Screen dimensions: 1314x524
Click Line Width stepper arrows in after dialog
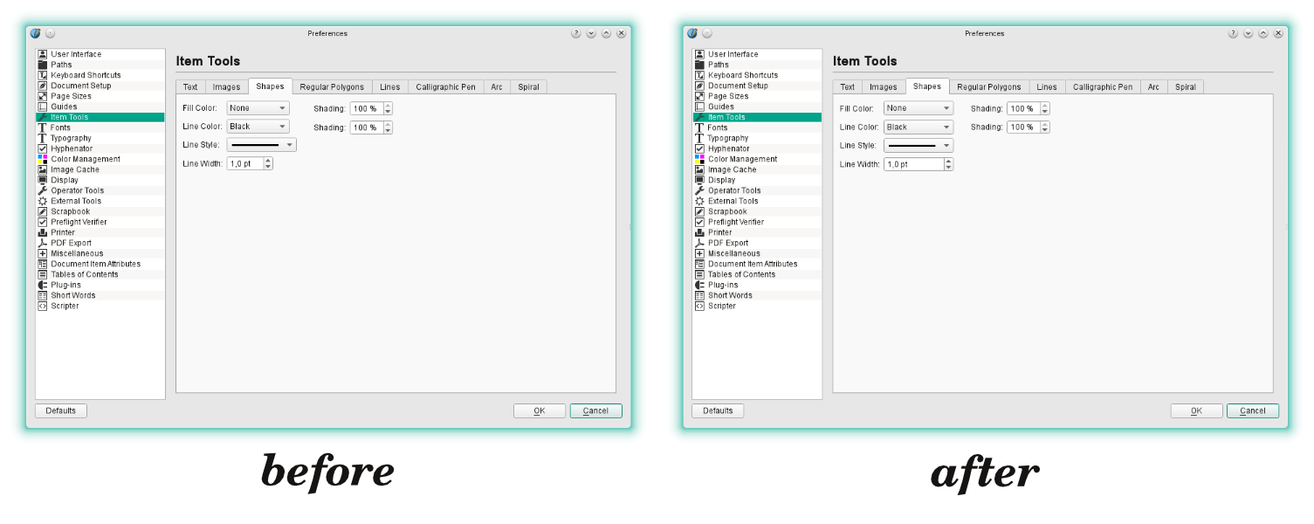[x=948, y=164]
